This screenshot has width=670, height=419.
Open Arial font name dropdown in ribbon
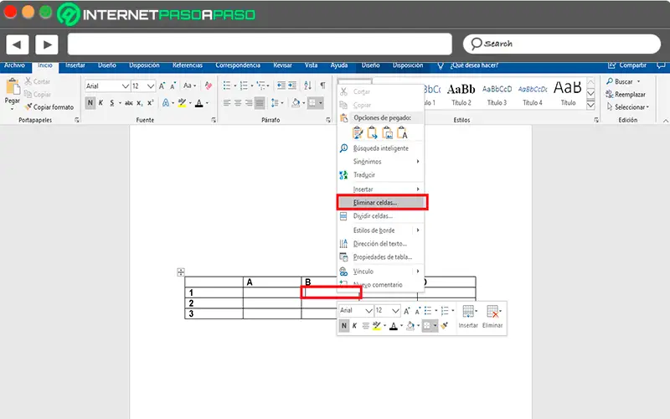tap(125, 86)
